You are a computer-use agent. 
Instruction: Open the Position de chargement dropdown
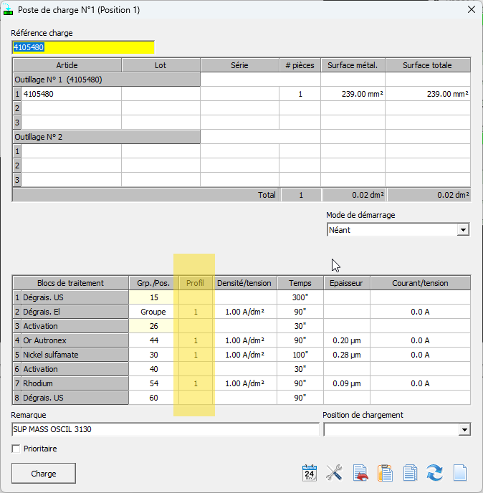[464, 429]
